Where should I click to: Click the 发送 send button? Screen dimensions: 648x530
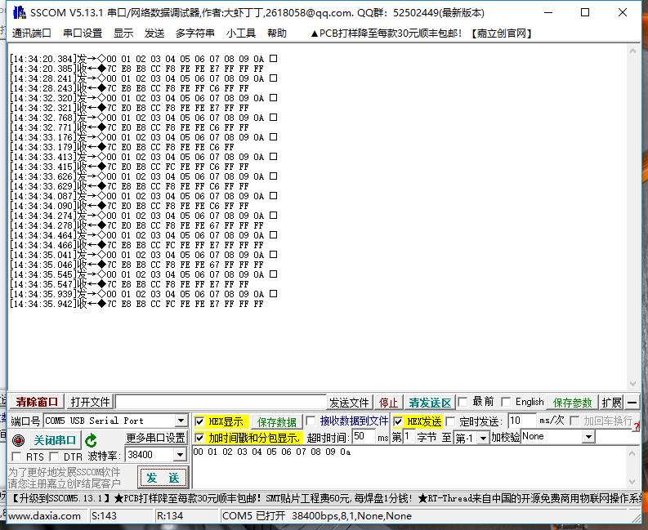(x=163, y=478)
